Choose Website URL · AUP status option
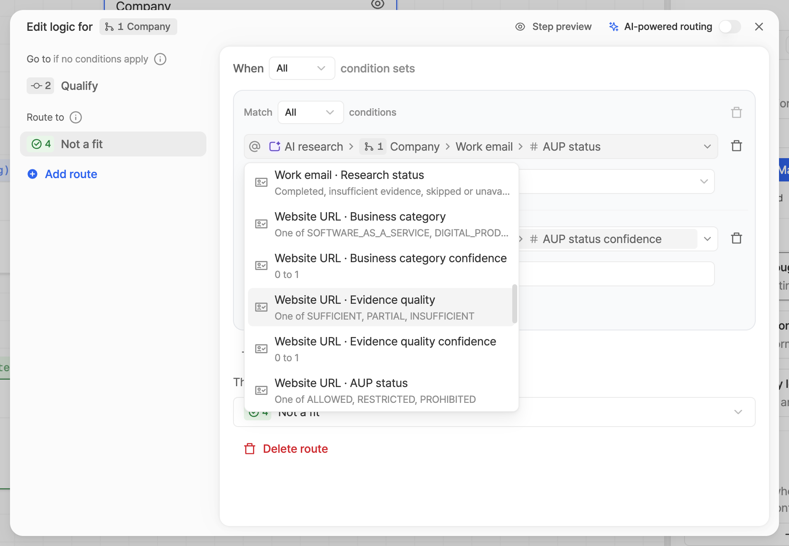789x546 pixels. pos(382,391)
